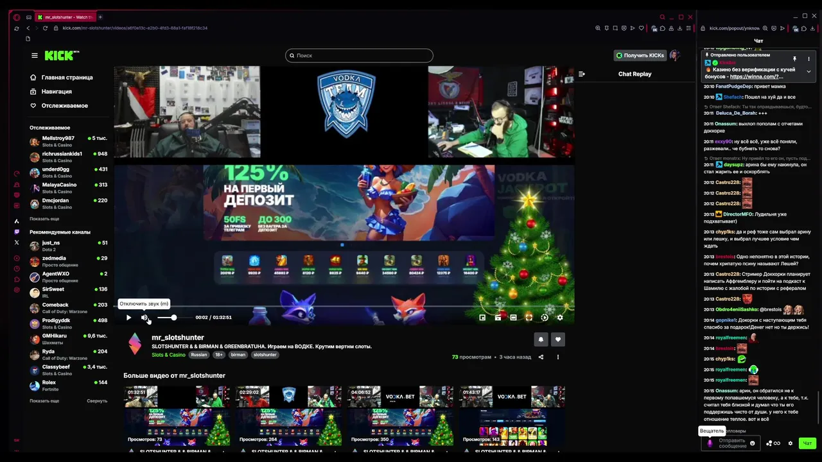This screenshot has height=462, width=822.
Task: Open zedmedia recommended channel
Action: 68,261
